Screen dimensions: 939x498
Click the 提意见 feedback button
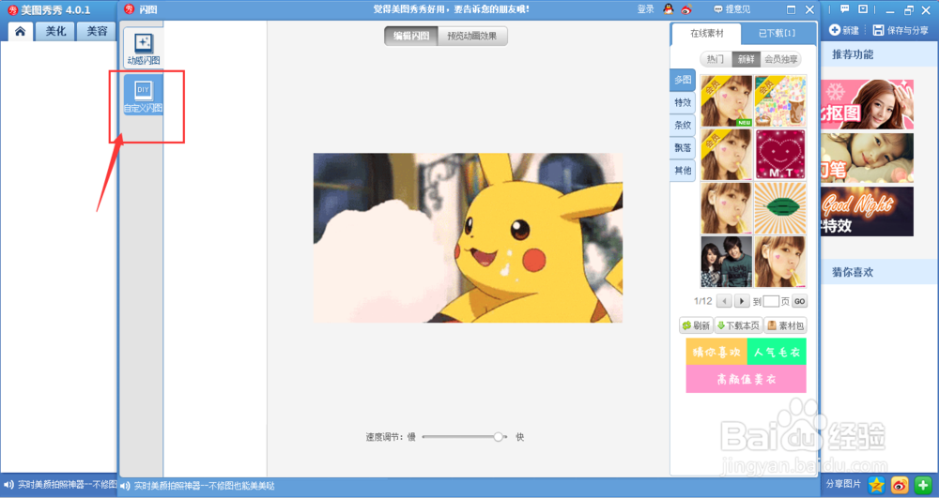click(731, 9)
